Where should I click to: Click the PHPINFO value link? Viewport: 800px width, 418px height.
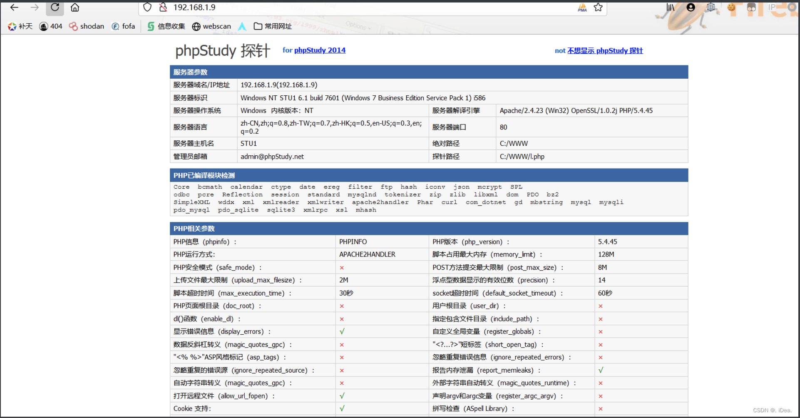pyautogui.click(x=353, y=242)
